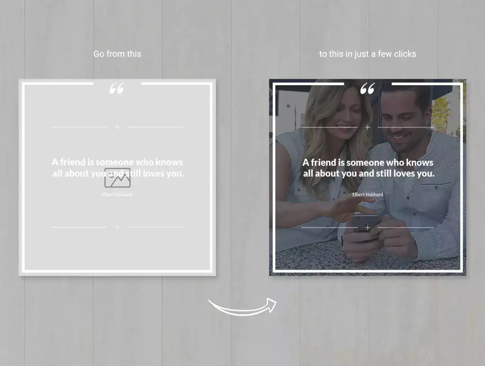
Task: Select the quotation mark icon on gray template
Action: [117, 88]
